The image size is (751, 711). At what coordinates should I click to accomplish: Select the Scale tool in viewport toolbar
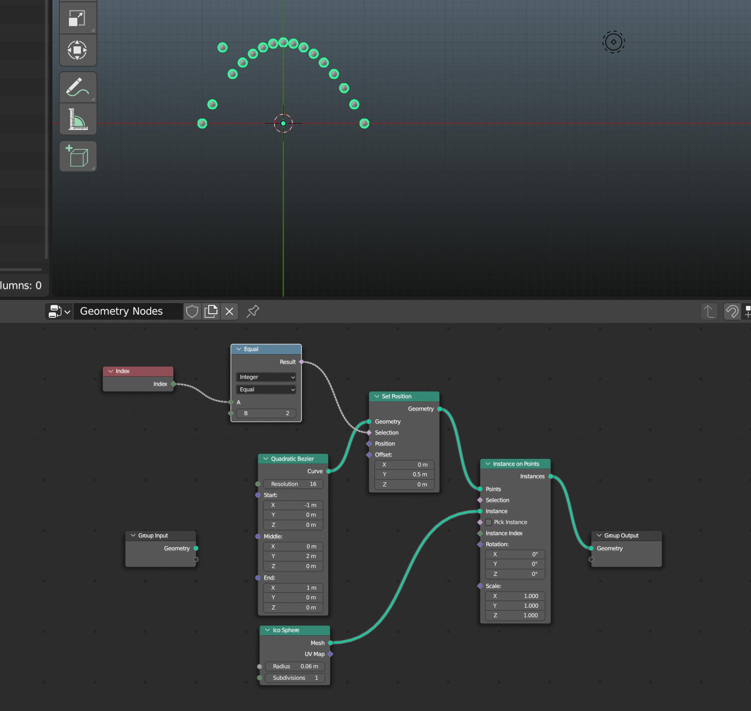[x=78, y=18]
